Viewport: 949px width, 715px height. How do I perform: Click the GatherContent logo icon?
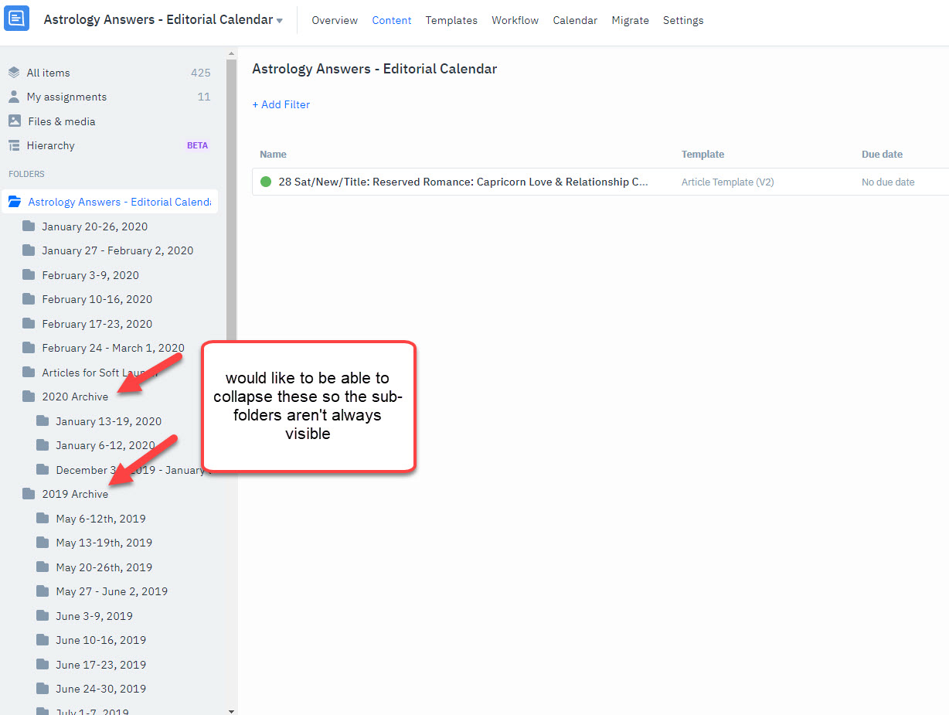(16, 19)
